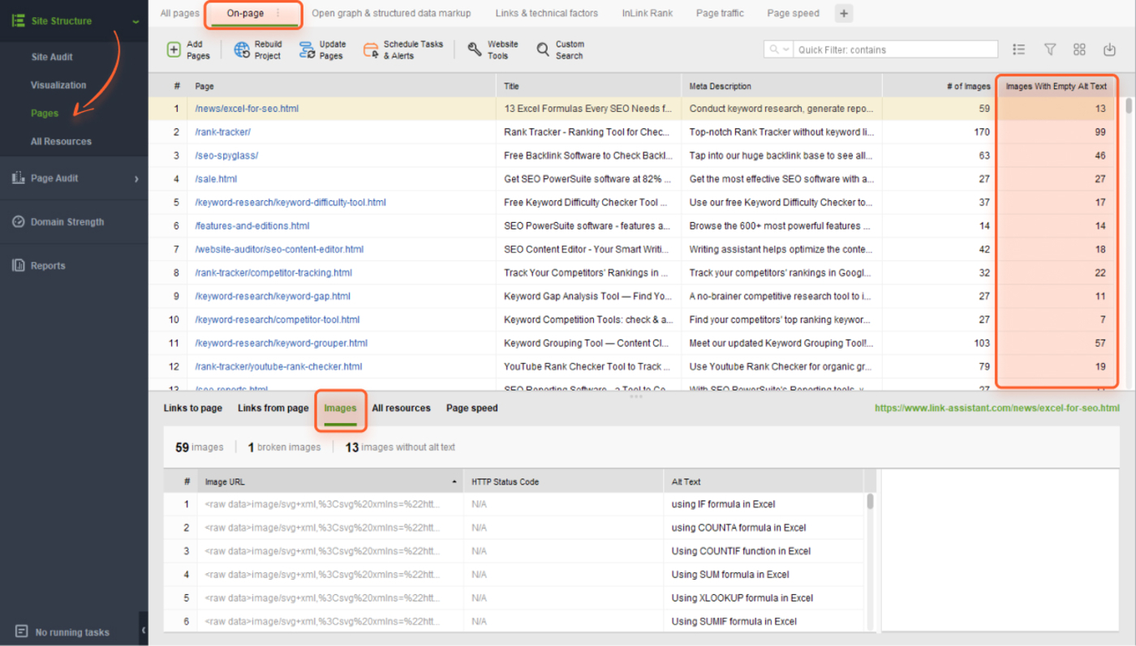Click inside the Quick Filter input field
Image resolution: width=1136 pixels, height=646 pixels.
pyautogui.click(x=893, y=49)
